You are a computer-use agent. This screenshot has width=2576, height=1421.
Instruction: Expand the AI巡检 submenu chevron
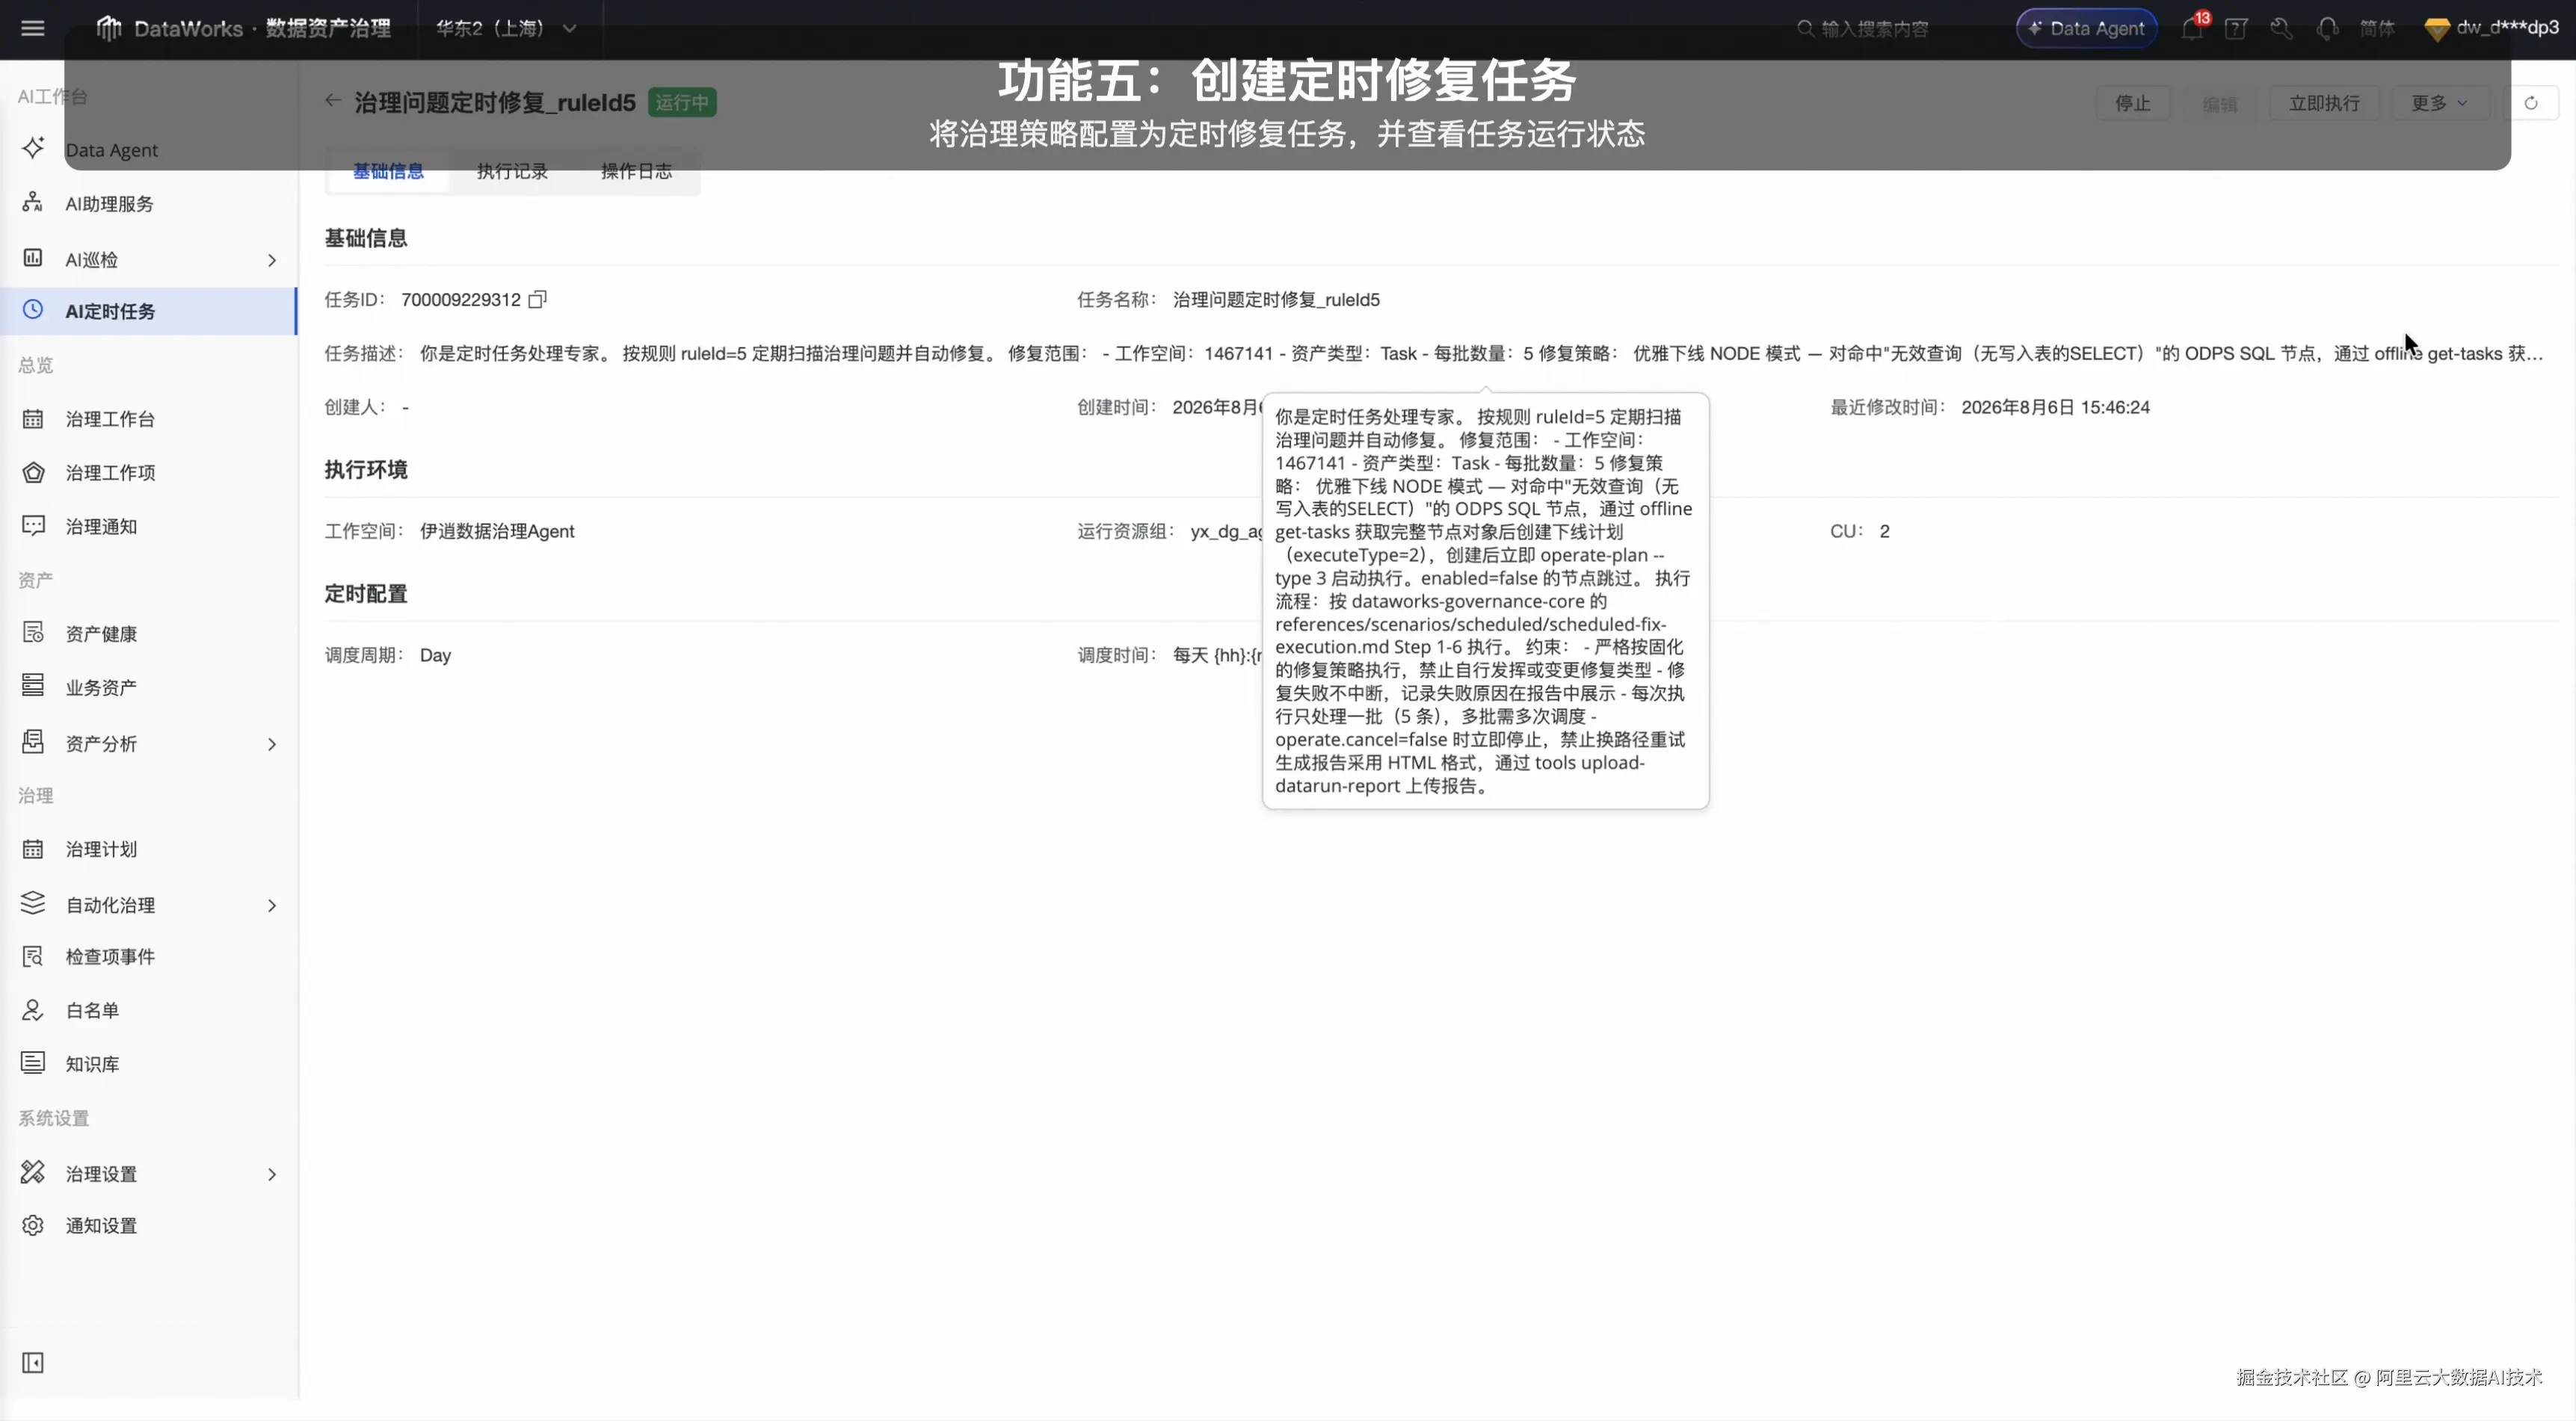click(x=272, y=260)
